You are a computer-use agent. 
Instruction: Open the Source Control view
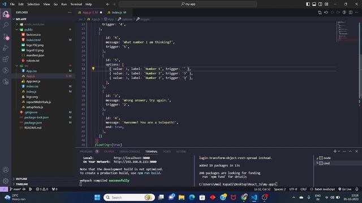pos(6,36)
